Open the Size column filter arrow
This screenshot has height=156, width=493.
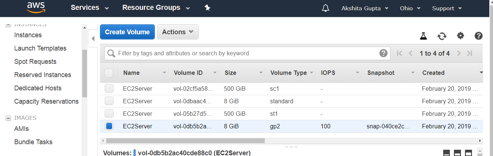[x=261, y=73]
